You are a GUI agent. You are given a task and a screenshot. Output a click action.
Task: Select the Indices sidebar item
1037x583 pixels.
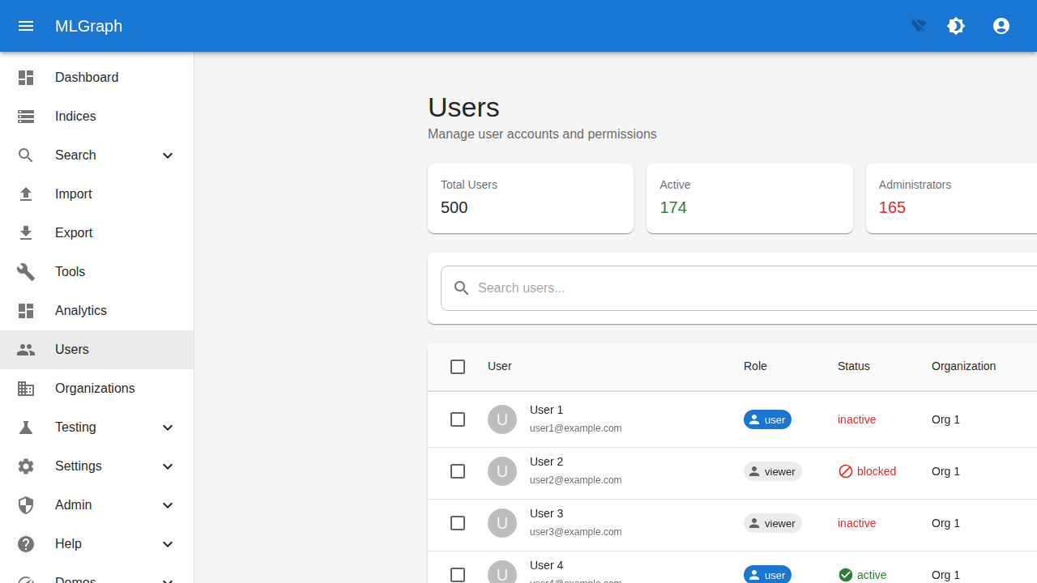(x=75, y=116)
